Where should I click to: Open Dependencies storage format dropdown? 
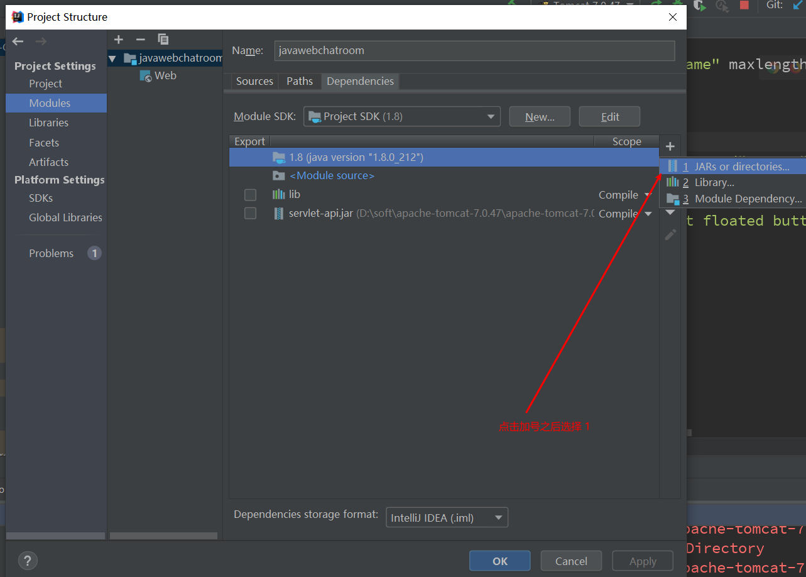click(x=447, y=518)
